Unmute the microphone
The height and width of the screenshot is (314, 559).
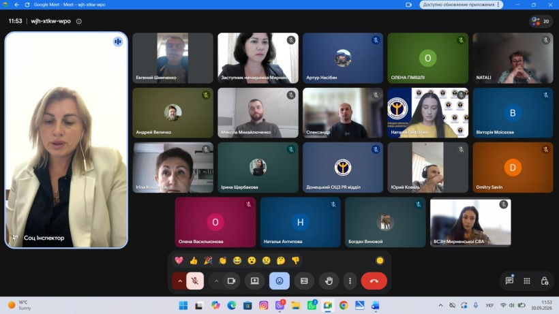(195, 281)
